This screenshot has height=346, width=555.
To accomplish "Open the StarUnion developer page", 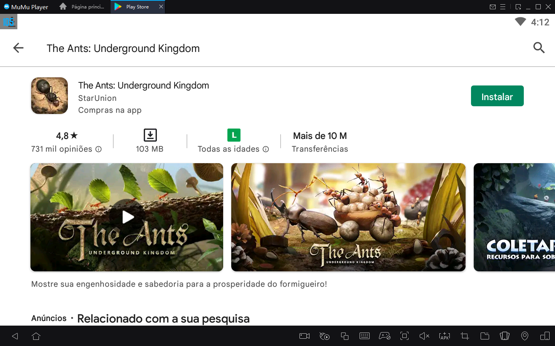I will (97, 98).
